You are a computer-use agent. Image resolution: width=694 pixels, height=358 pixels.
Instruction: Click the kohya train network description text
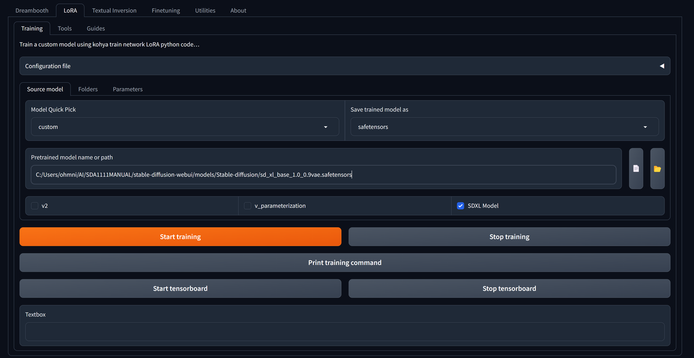click(x=109, y=45)
